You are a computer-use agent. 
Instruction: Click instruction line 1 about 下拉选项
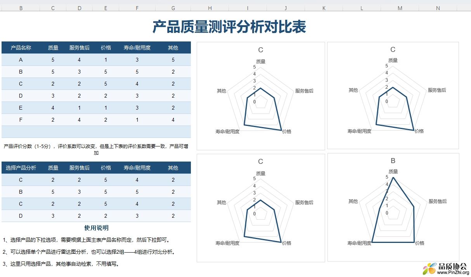(86, 240)
